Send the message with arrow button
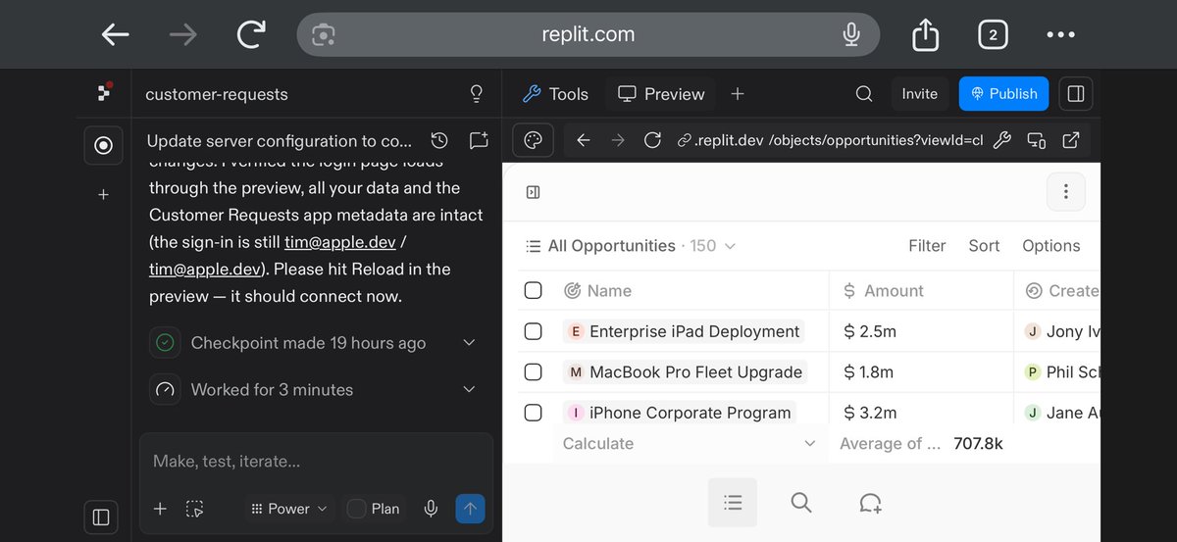This screenshot has width=1177, height=542. (x=470, y=509)
